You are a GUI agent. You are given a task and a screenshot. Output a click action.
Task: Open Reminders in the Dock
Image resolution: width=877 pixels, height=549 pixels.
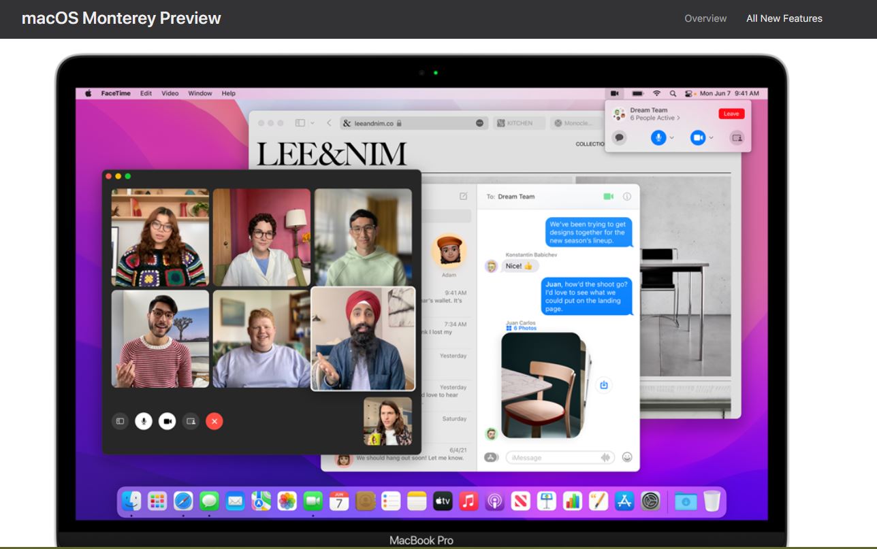click(391, 501)
